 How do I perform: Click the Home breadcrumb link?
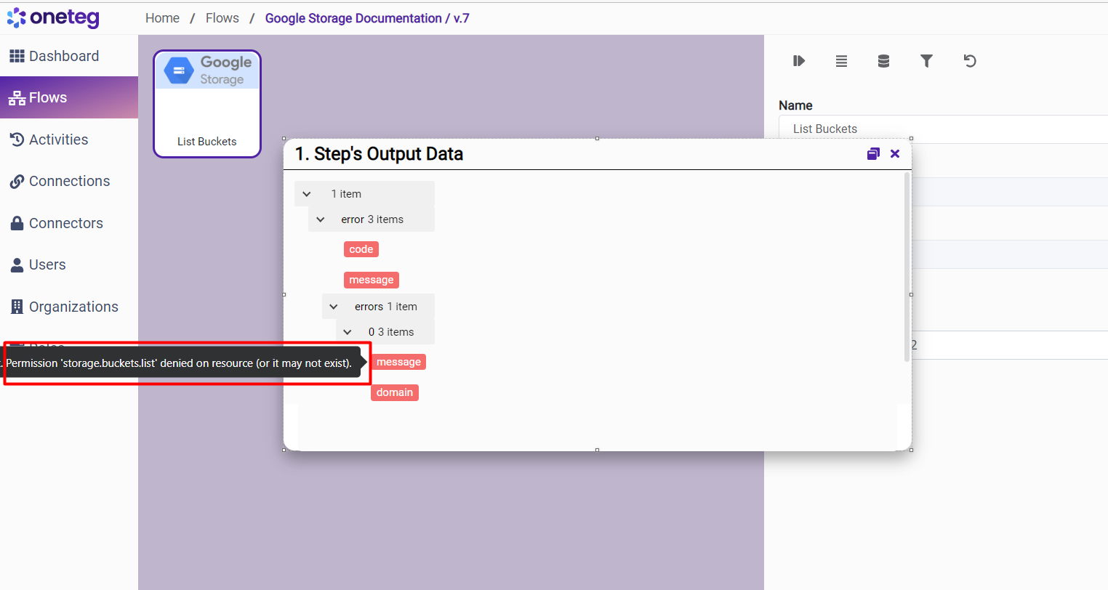(x=162, y=18)
